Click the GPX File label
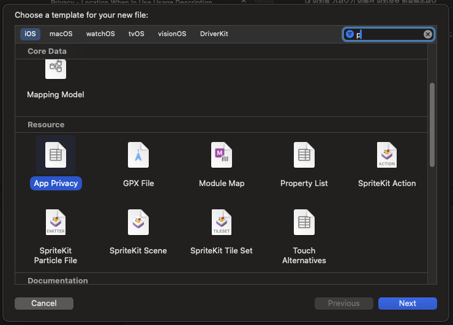This screenshot has height=325, width=453. tap(138, 184)
